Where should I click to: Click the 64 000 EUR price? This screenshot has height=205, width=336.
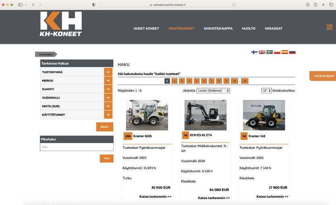coord(219,190)
